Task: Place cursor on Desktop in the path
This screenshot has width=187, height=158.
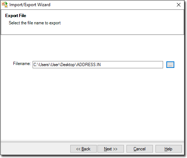Action: pos(67,65)
